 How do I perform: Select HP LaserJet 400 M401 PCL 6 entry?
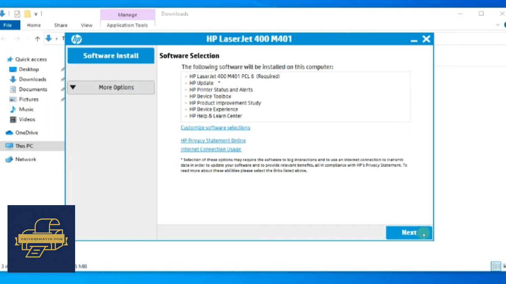coord(234,77)
